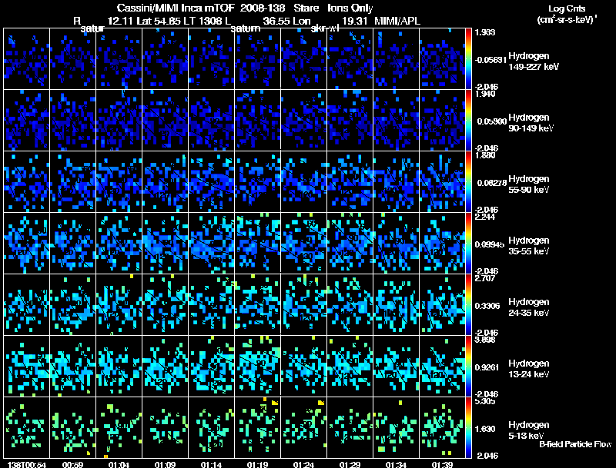Click the 01:19 time label
The image size is (616, 468).
(x=257, y=464)
